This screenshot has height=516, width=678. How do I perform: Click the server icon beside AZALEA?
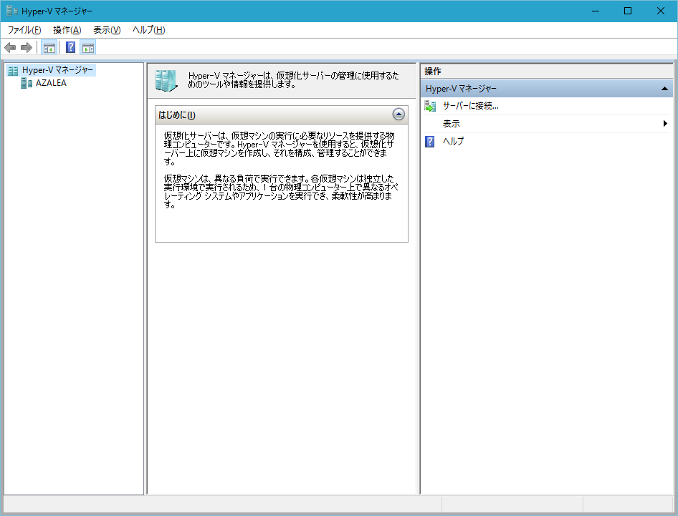[27, 83]
